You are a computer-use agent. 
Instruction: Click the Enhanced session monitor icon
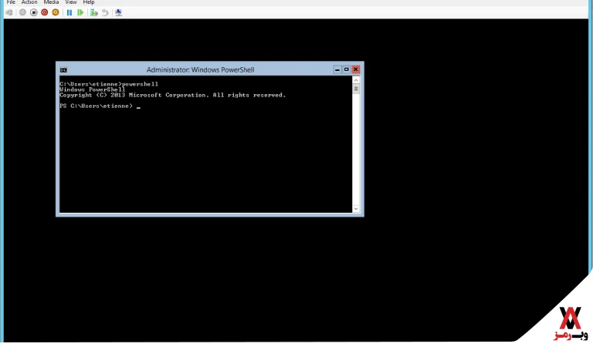coord(118,12)
